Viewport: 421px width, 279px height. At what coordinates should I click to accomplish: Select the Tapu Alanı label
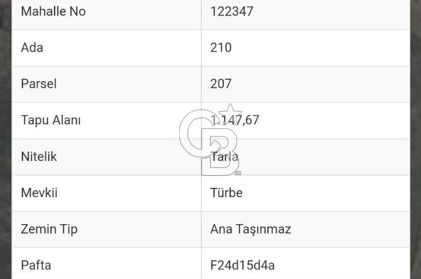[51, 120]
